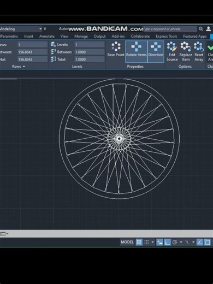Open isometric drafting dropdown arrow
The width and height of the screenshot is (213, 284).
pyautogui.click(x=193, y=242)
